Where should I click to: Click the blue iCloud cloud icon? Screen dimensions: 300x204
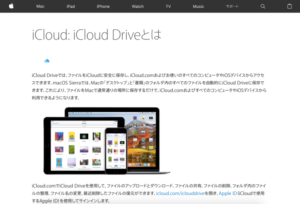click(47, 61)
